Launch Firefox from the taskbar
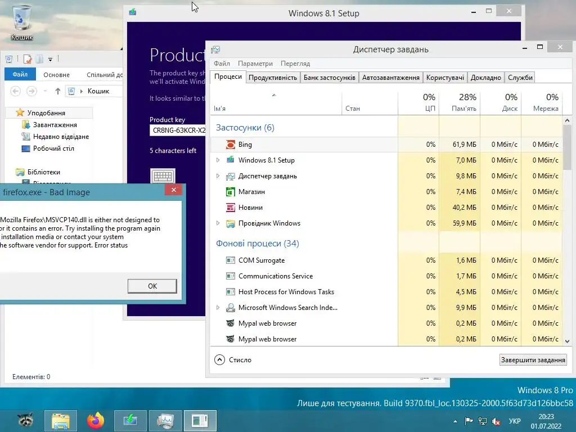Image resolution: width=576 pixels, height=432 pixels. click(x=96, y=421)
